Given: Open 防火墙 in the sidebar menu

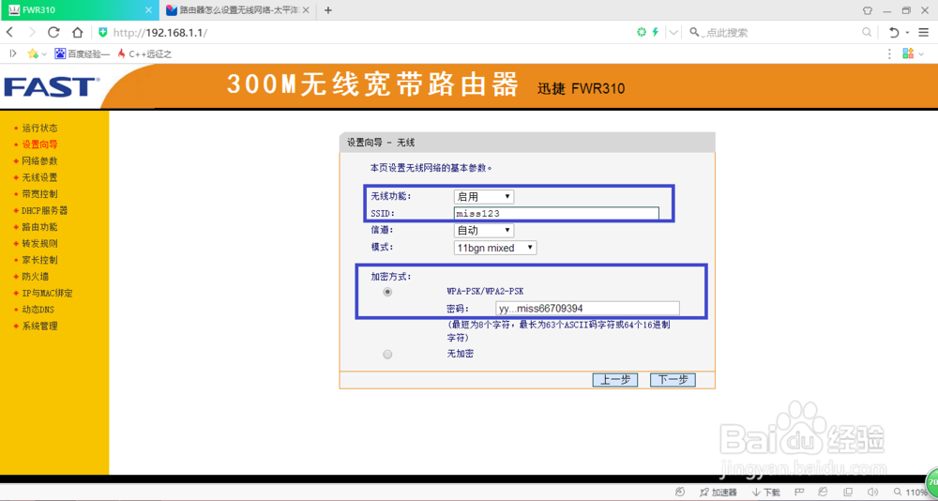Looking at the screenshot, I should click(x=36, y=277).
